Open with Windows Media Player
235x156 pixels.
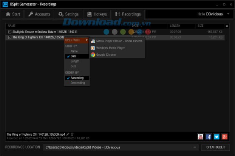tap(117, 48)
